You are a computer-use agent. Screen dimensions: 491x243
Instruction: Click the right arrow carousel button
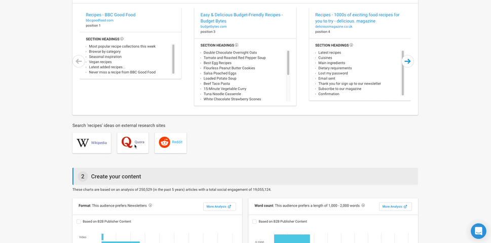[407, 61]
